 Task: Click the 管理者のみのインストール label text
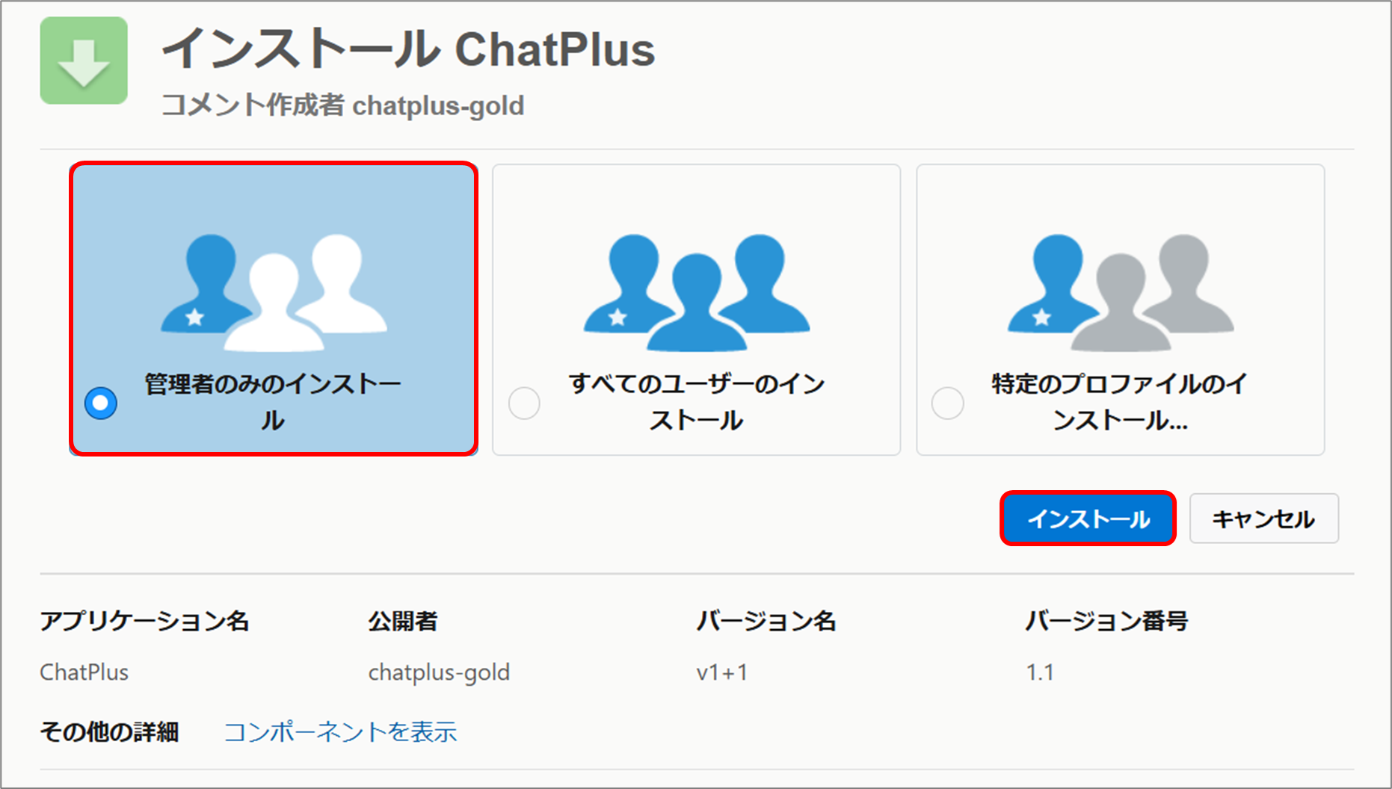[273, 402]
